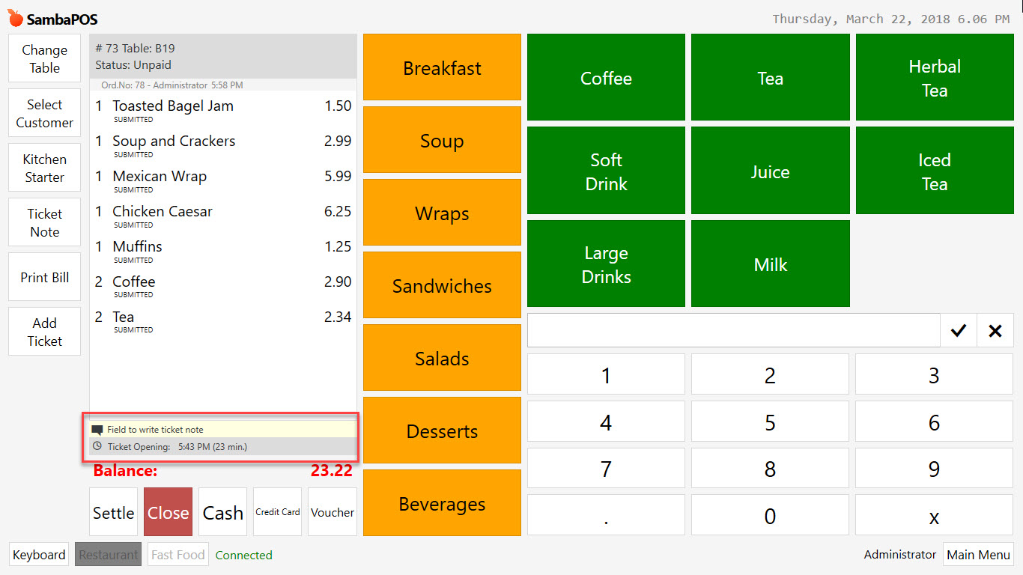1023x575 pixels.
Task: Select Iced Tea from the drinks
Action: (x=934, y=170)
